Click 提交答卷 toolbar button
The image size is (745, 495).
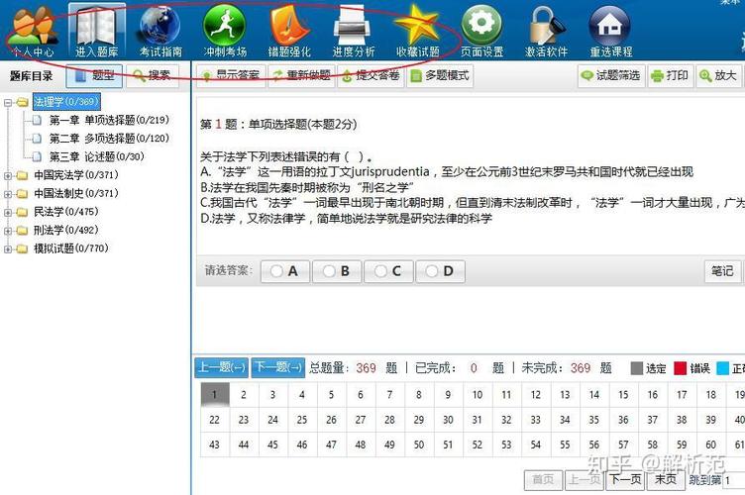click(372, 76)
